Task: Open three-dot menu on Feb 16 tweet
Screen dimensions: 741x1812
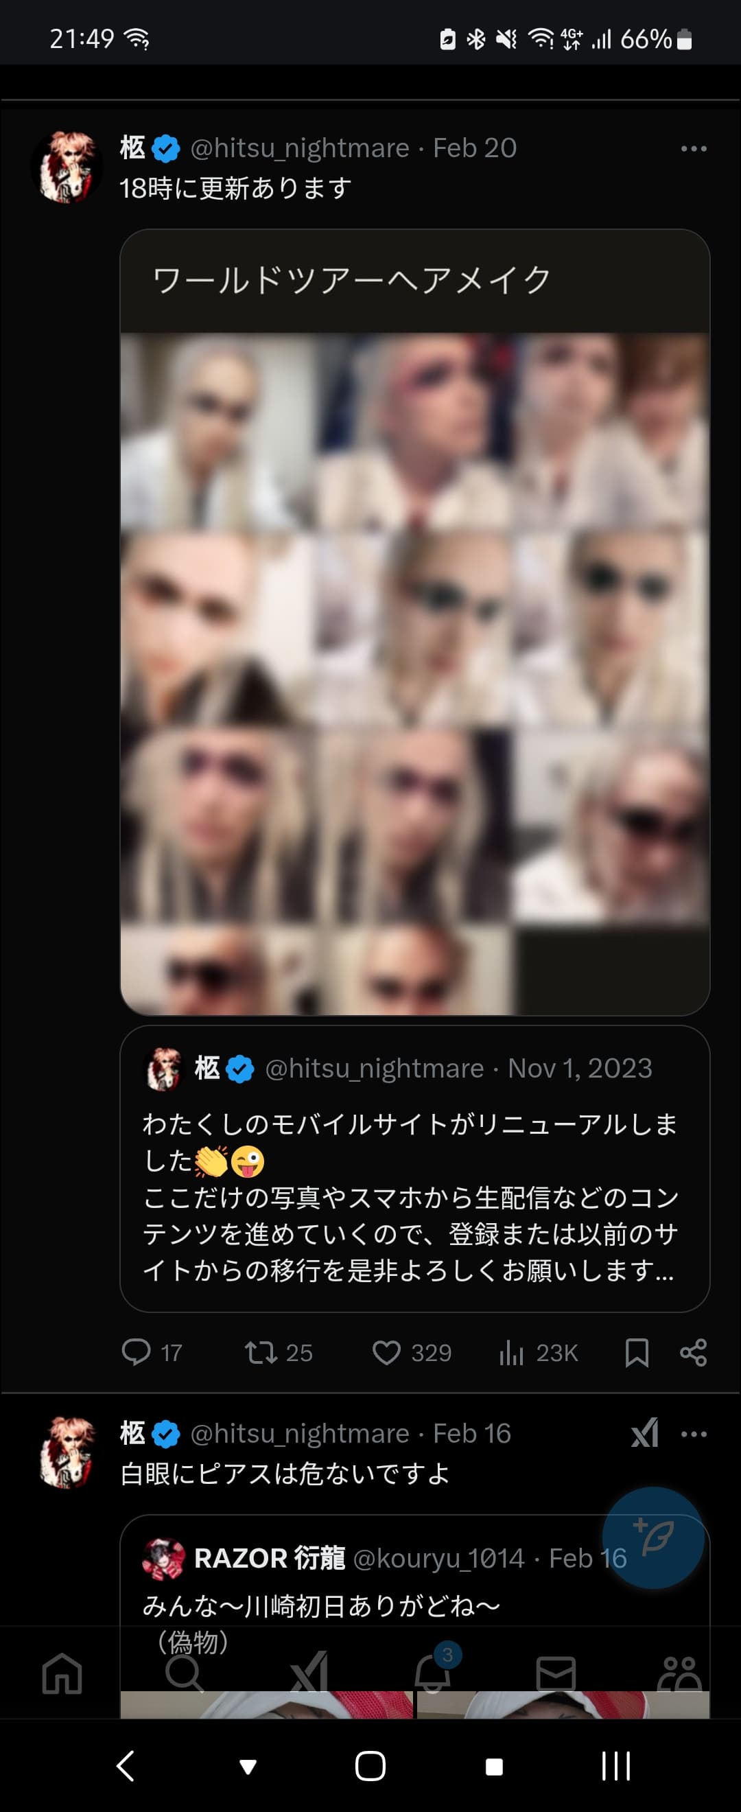Action: [x=694, y=1434]
